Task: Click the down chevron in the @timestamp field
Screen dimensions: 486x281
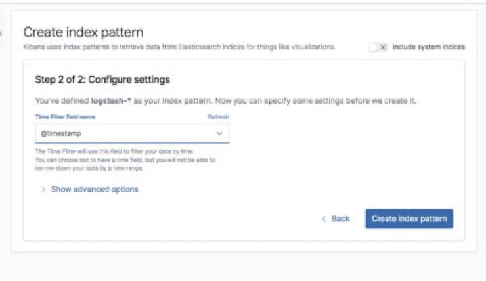Action: pos(219,133)
